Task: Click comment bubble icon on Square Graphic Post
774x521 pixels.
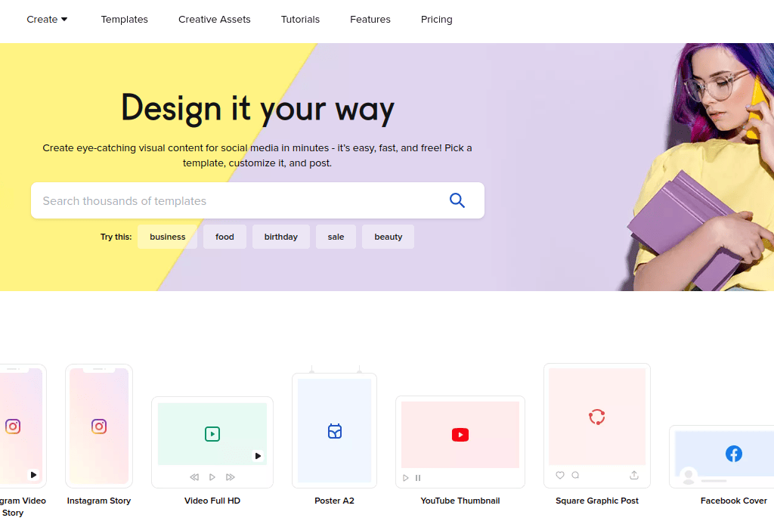Action: 575,475
